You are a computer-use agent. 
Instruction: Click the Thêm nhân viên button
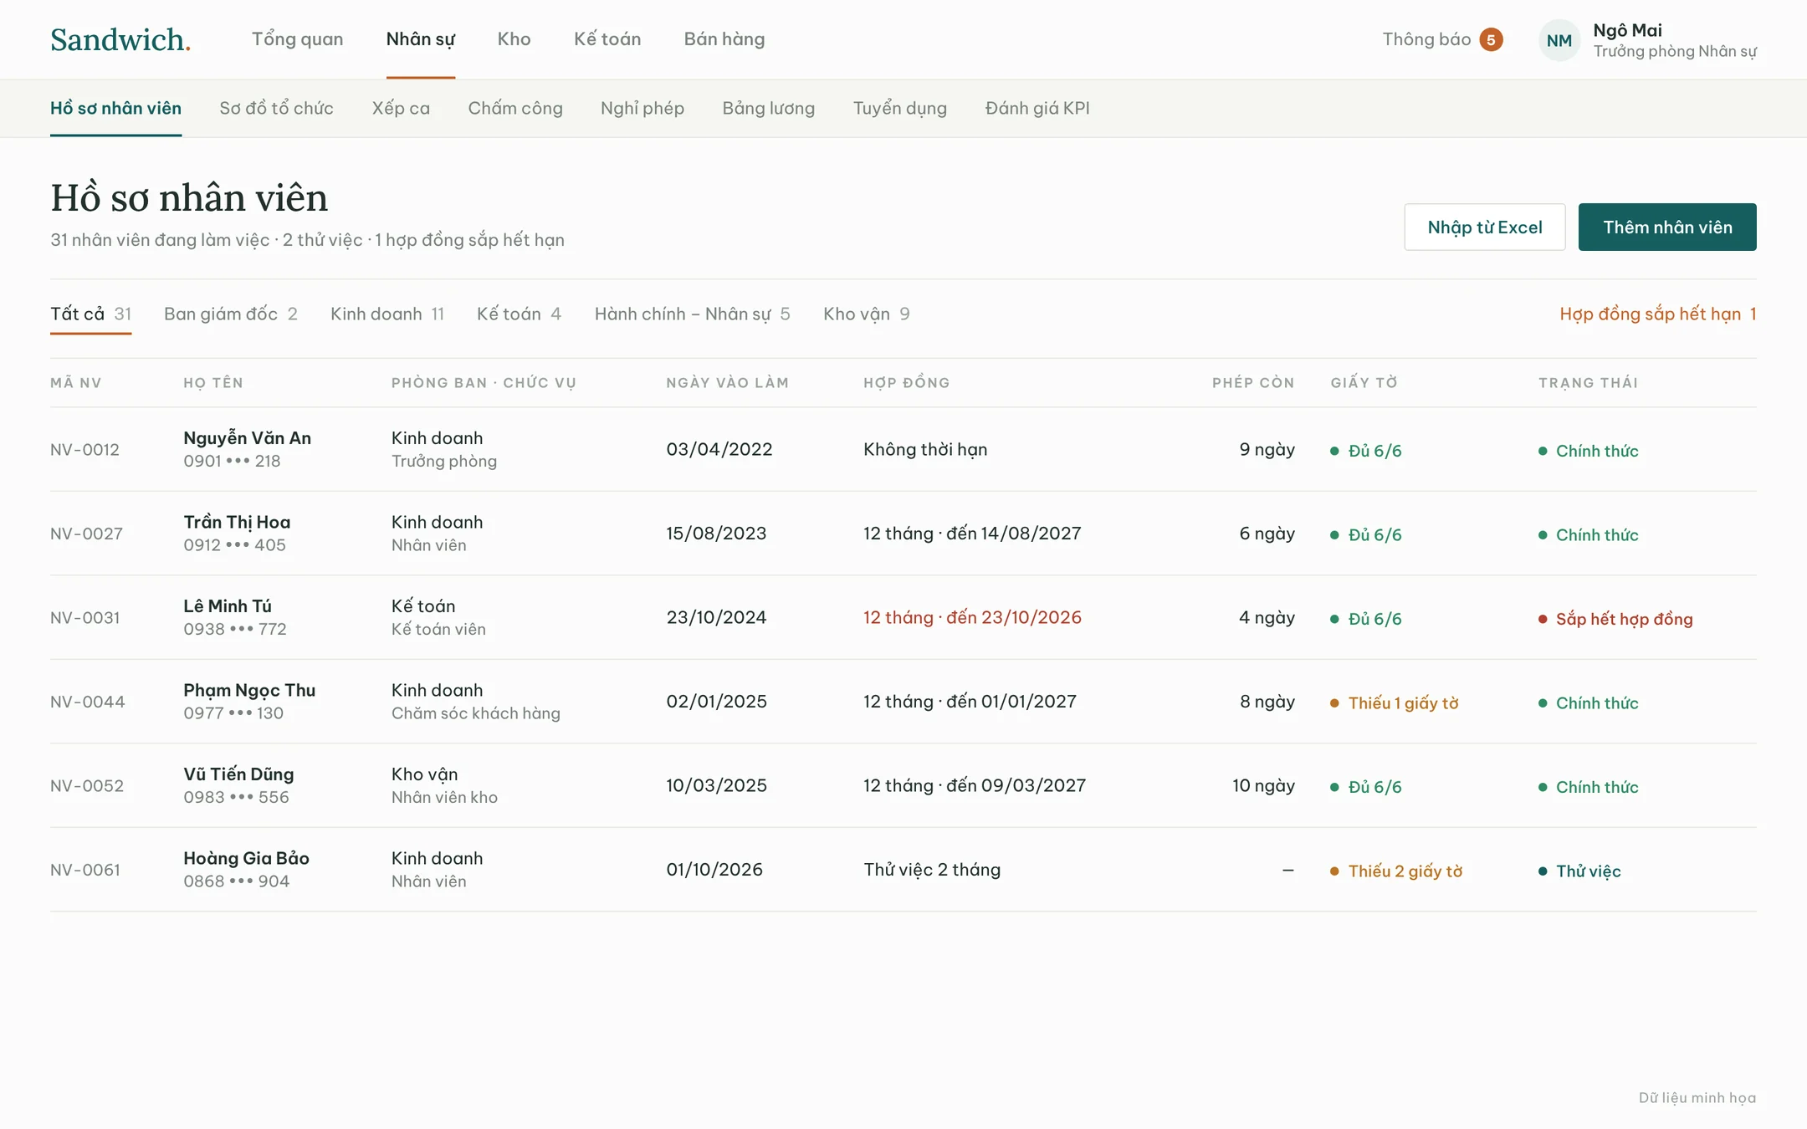(1667, 227)
